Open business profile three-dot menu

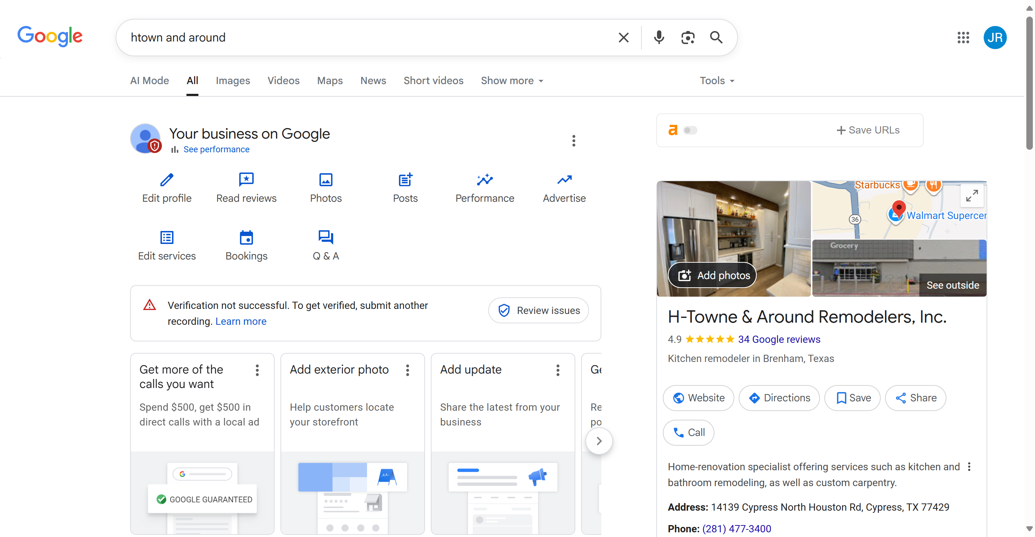point(574,140)
